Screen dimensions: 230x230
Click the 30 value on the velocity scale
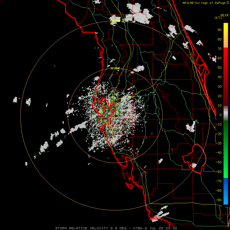220,87
